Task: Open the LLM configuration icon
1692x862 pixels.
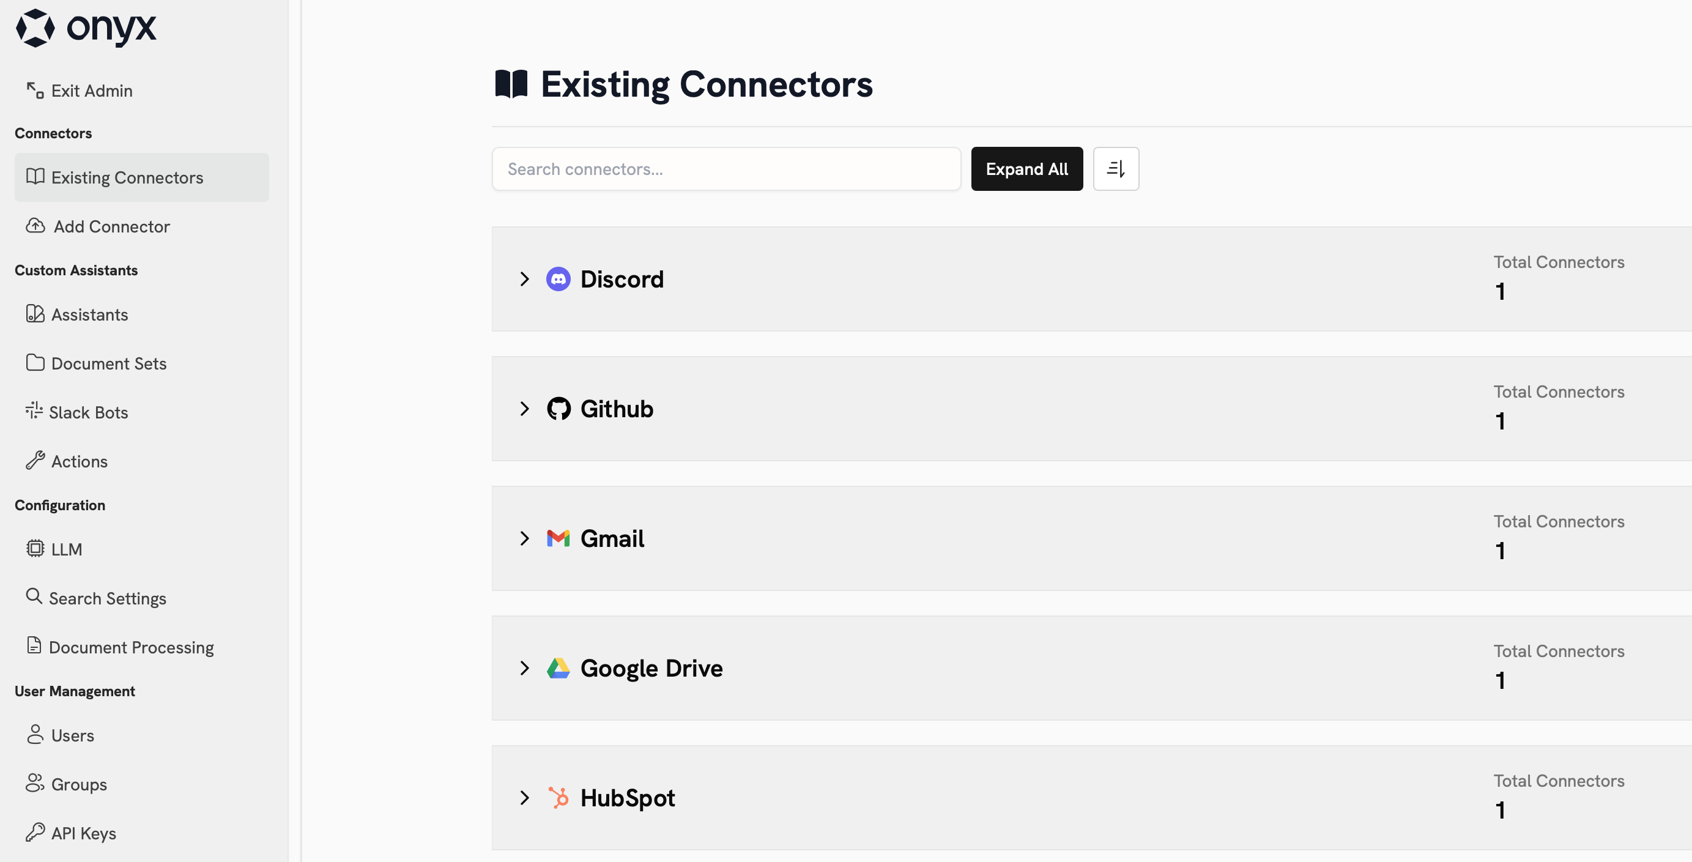Action: 35,549
